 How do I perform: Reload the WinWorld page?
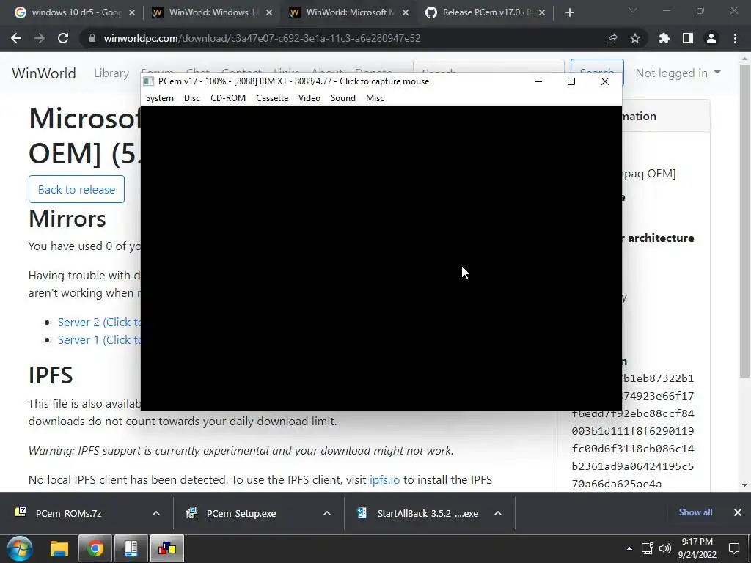click(x=63, y=38)
